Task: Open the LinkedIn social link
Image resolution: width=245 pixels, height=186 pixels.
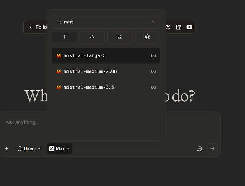Action: click(179, 27)
